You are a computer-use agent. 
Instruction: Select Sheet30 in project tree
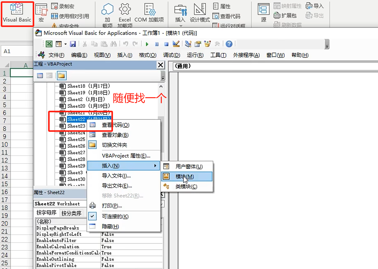[72, 179]
